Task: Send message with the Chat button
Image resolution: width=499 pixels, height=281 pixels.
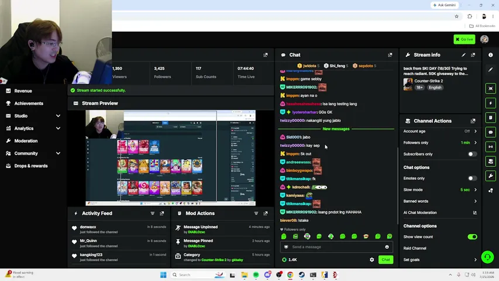Action: (386, 260)
